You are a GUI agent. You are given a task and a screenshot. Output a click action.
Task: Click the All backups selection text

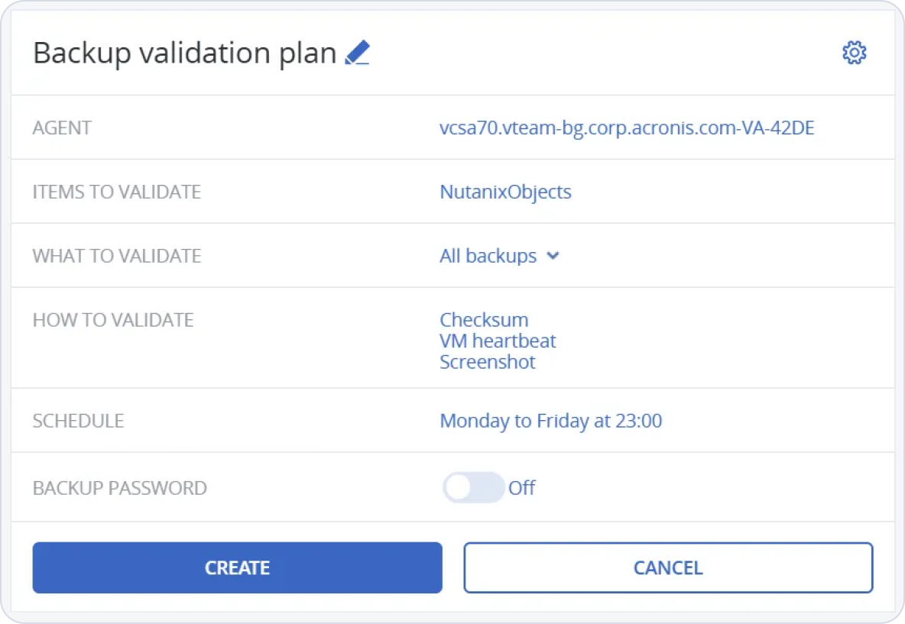488,256
